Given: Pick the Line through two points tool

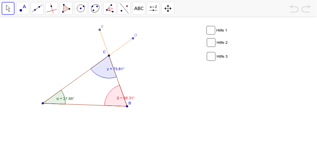Looking at the screenshot, I should tap(37, 8).
